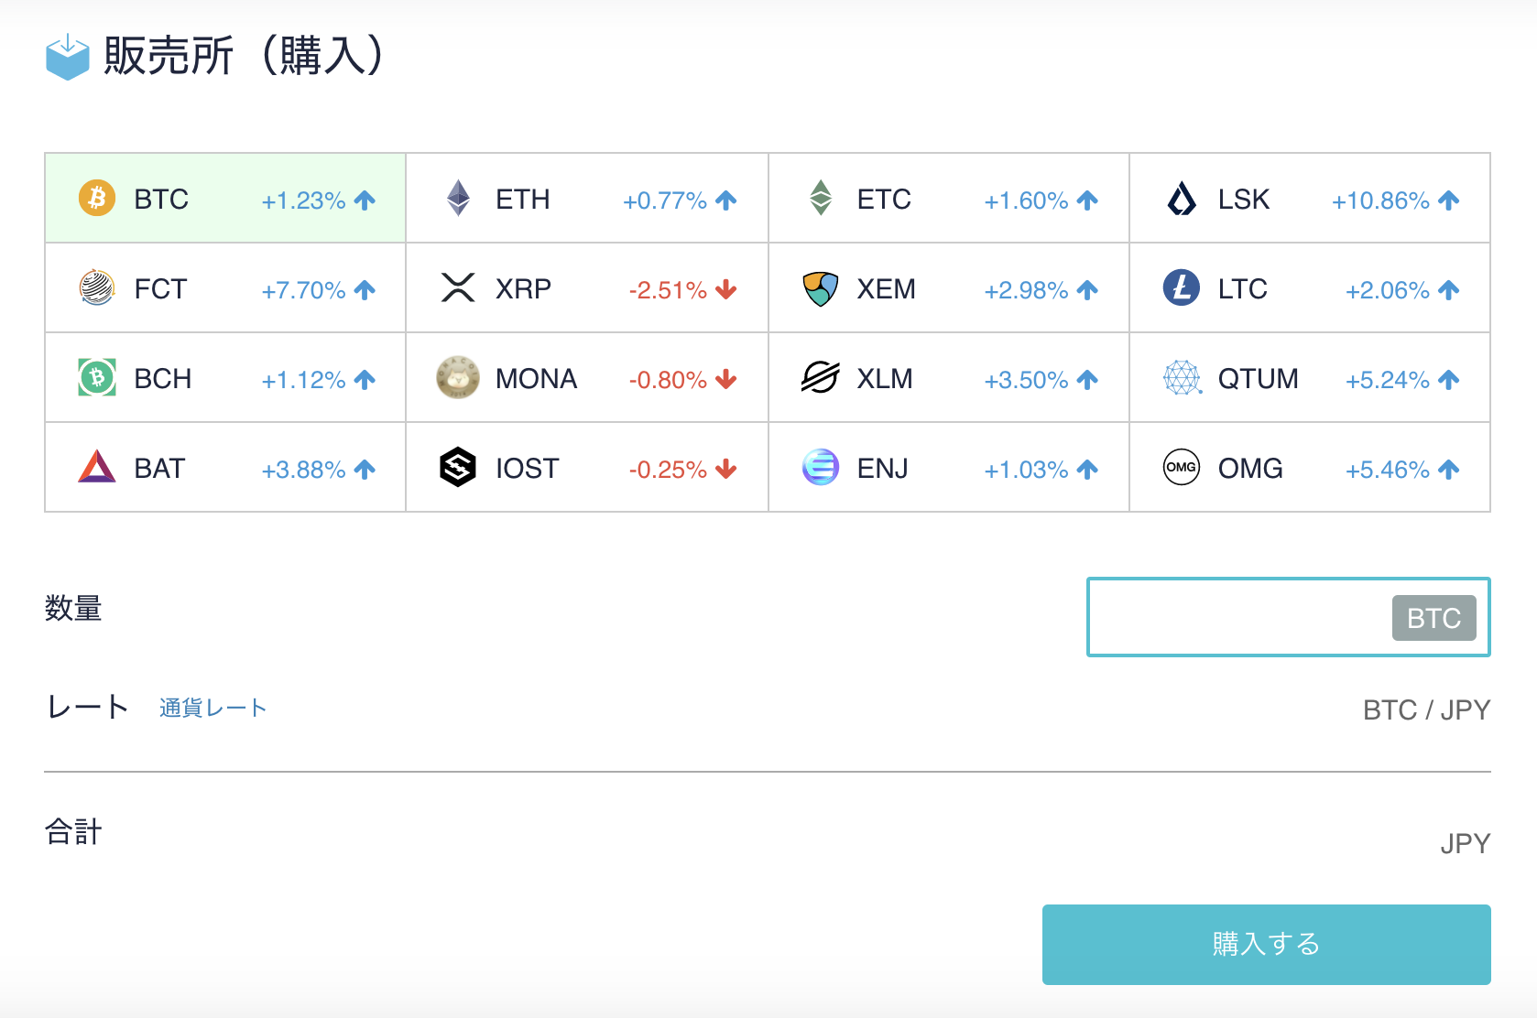This screenshot has width=1537, height=1018.
Task: Click the Ethereum Classic ETC icon
Action: point(821,198)
